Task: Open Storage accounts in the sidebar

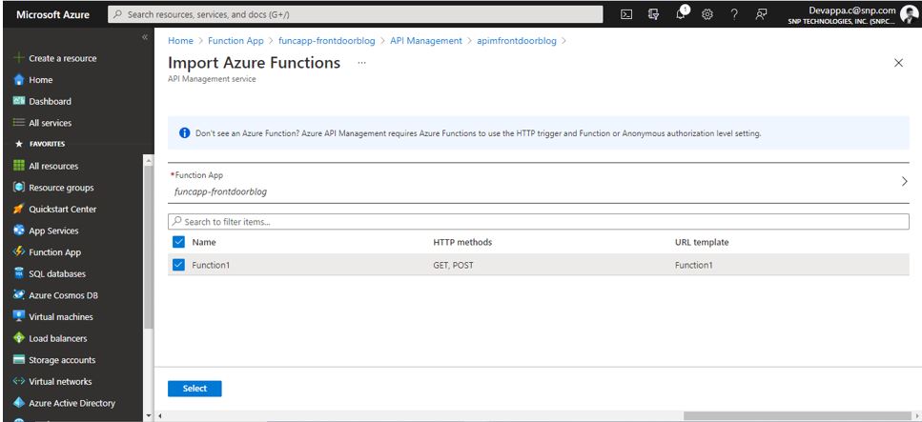Action: (x=62, y=360)
